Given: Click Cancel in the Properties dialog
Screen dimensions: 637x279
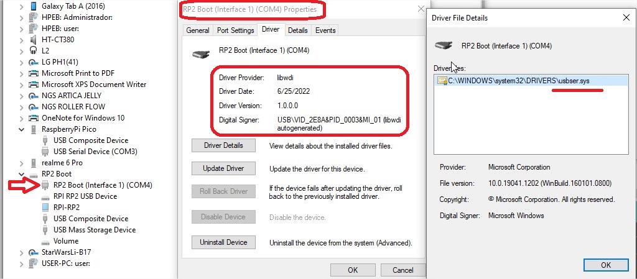Looking at the screenshot, I should 402,270.
